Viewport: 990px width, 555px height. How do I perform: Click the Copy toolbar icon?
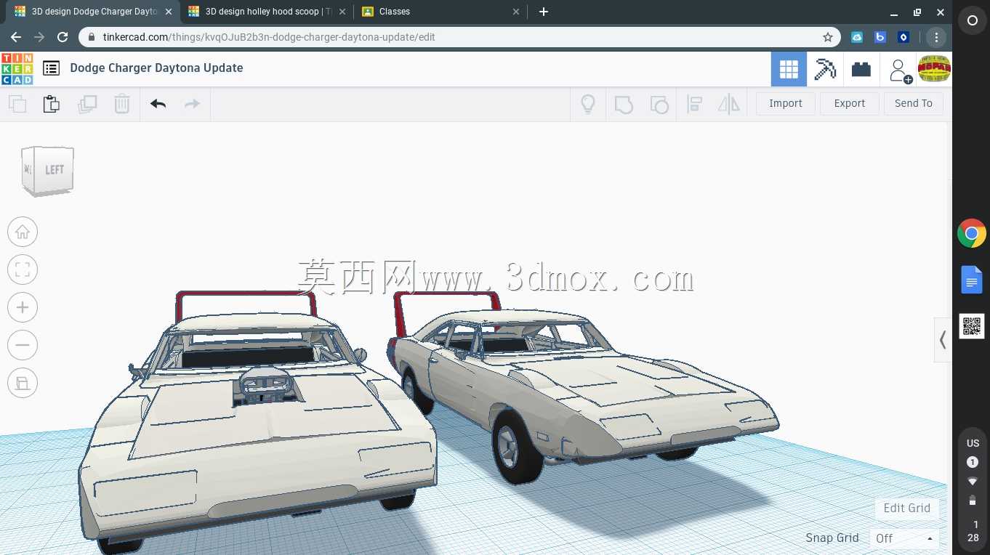(17, 104)
